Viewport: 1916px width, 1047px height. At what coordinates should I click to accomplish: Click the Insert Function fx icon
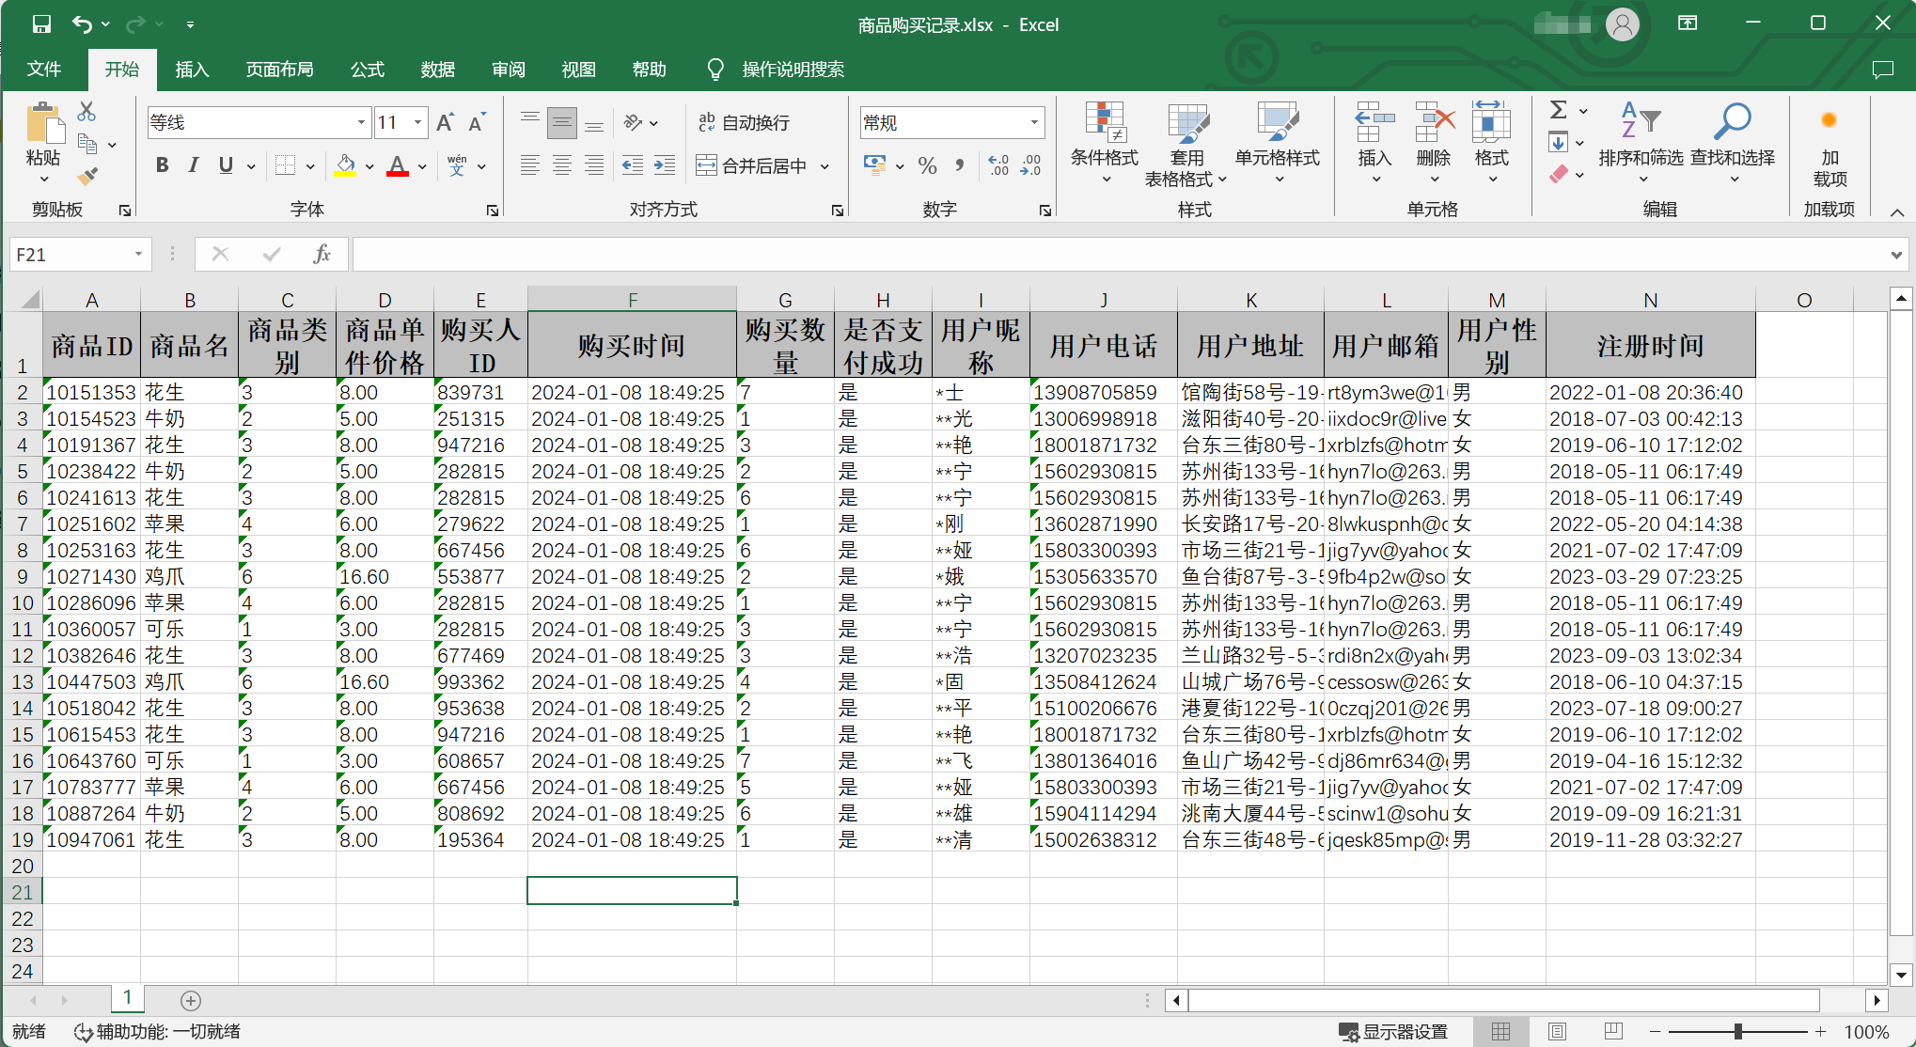[322, 254]
